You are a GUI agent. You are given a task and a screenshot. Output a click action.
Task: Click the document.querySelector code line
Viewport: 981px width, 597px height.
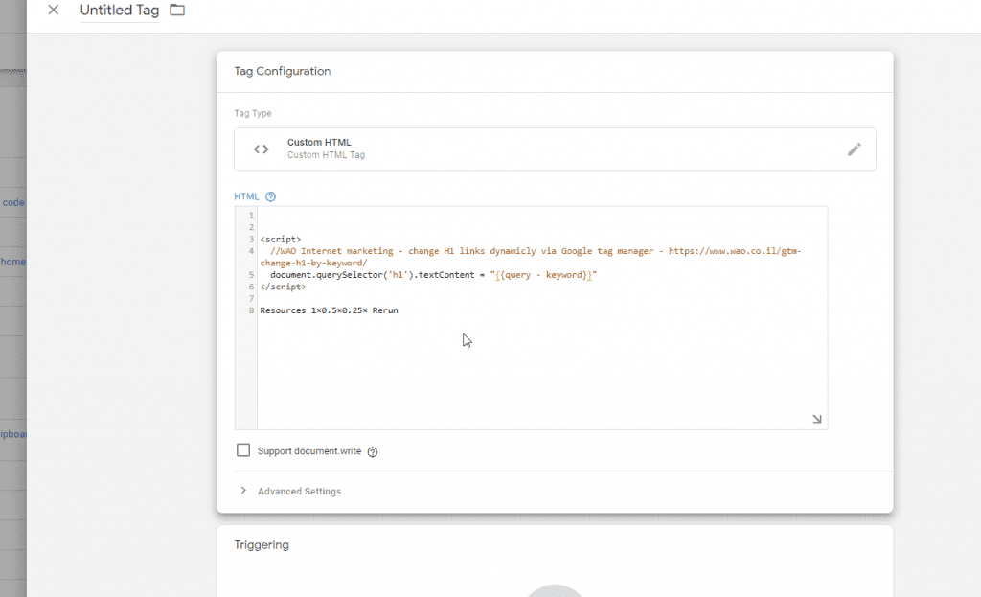pyautogui.click(x=434, y=275)
